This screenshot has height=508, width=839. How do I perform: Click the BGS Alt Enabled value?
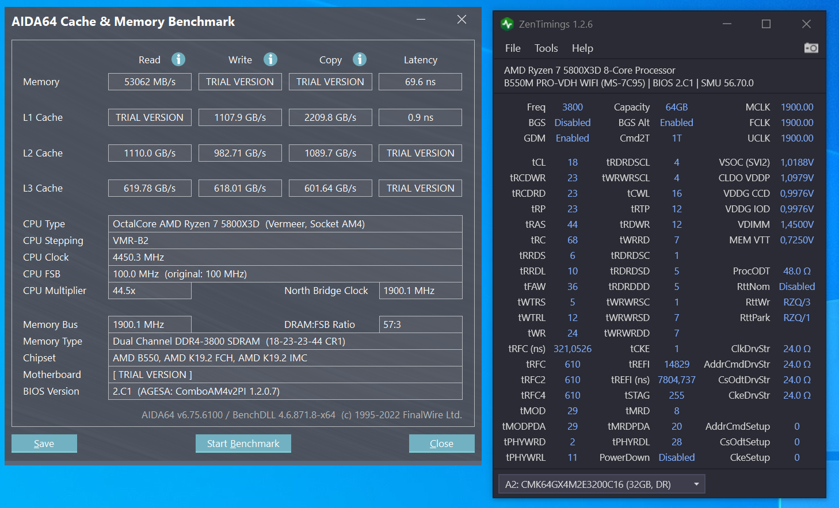tap(677, 123)
